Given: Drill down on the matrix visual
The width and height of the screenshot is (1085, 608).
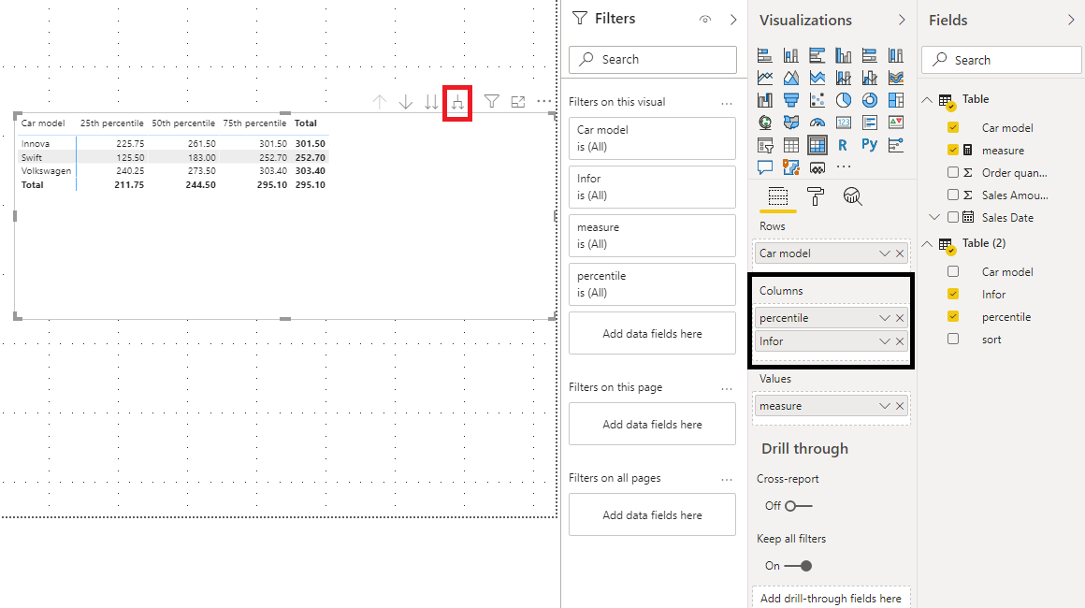Looking at the screenshot, I should (406, 102).
